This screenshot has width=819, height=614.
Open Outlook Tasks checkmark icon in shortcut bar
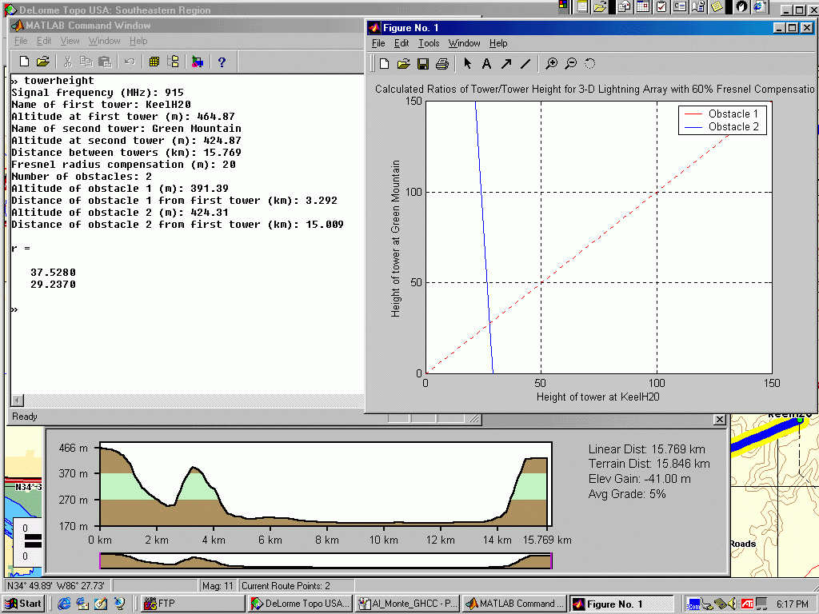(x=661, y=6)
